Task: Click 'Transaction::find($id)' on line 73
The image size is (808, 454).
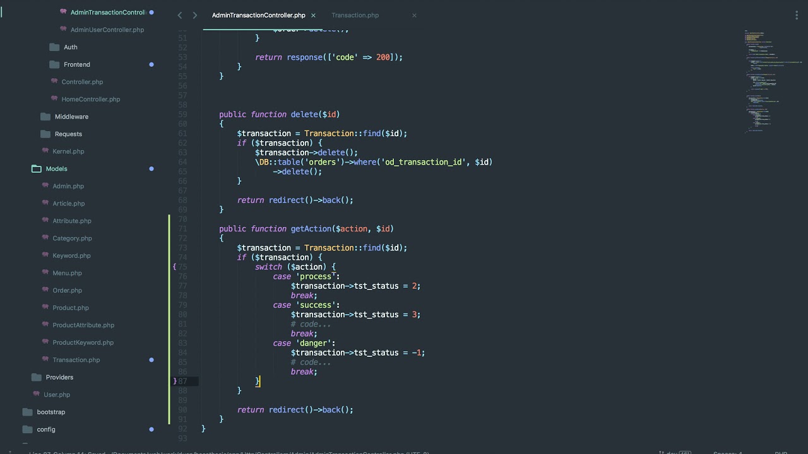Action: (355, 248)
